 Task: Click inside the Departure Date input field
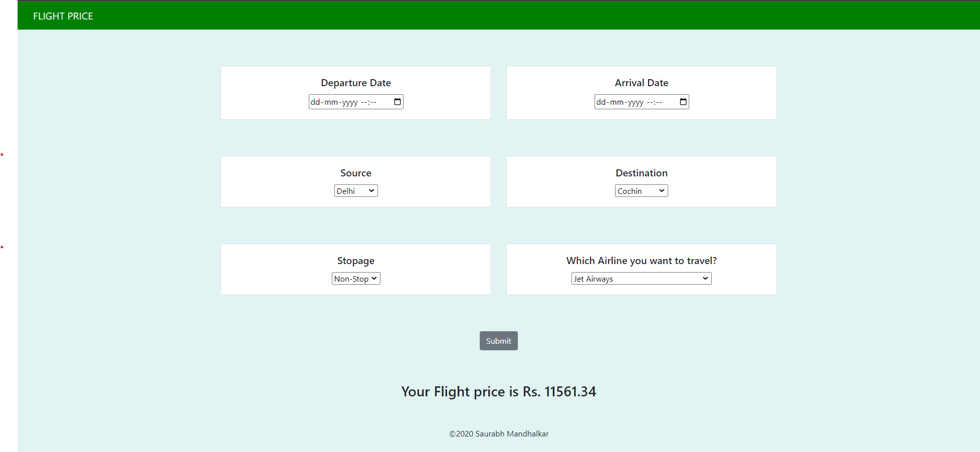pos(346,101)
